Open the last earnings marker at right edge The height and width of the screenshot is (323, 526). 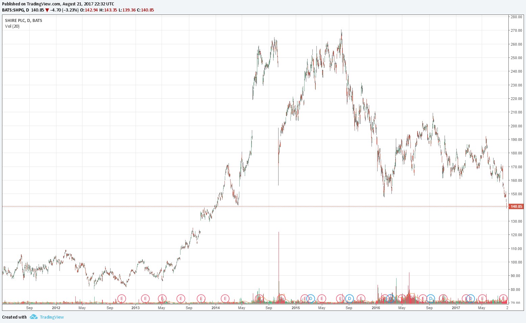(x=503, y=298)
